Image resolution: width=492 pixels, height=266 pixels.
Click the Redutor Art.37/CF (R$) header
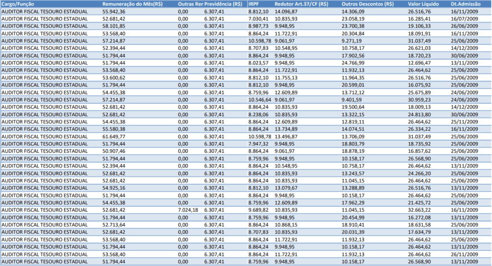(x=301, y=4)
